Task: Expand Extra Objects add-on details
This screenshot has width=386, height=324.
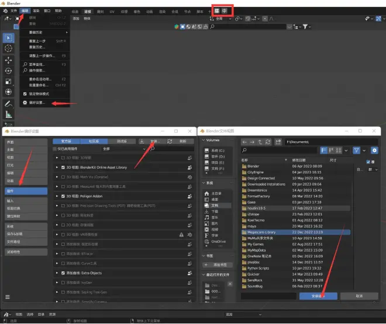Action: pos(57,273)
